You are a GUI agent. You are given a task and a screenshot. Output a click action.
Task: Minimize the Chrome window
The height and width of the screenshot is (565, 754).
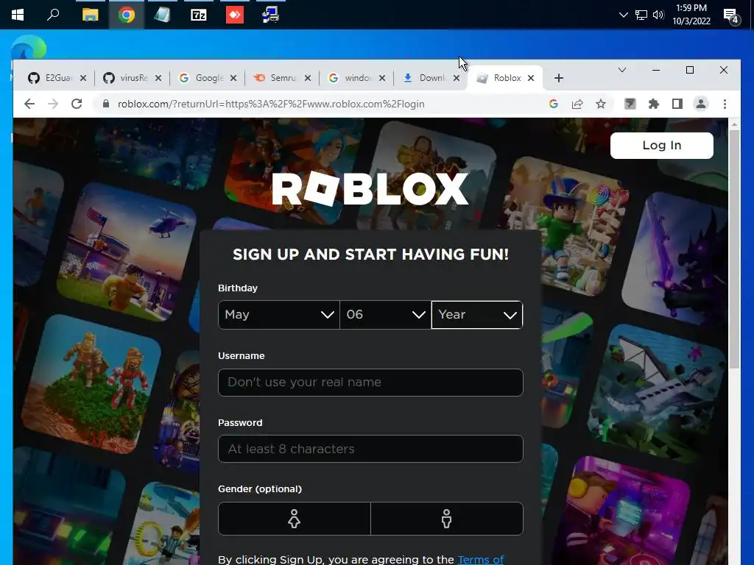coord(656,70)
